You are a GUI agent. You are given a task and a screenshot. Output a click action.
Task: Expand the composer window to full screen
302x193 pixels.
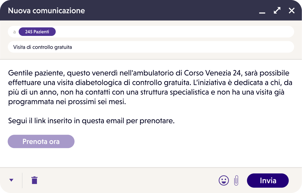[x=277, y=11]
